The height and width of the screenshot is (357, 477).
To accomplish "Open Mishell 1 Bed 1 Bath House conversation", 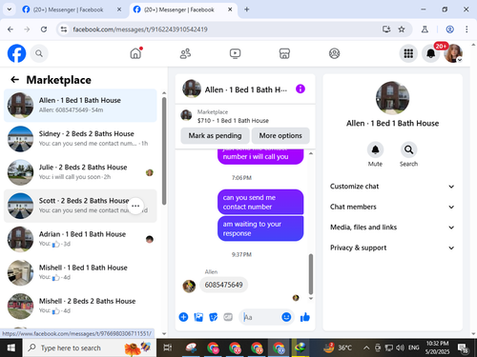I will click(x=80, y=272).
